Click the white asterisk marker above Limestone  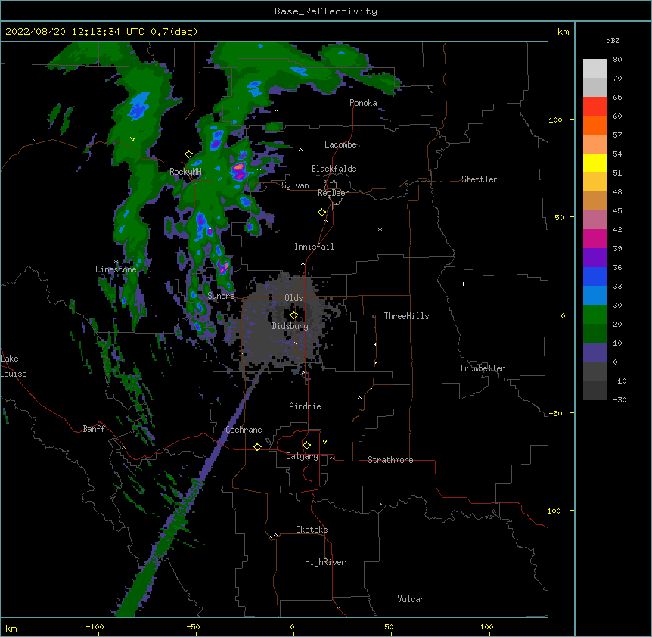point(116,263)
